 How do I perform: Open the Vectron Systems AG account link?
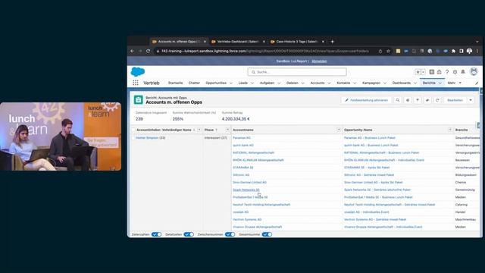point(247,219)
